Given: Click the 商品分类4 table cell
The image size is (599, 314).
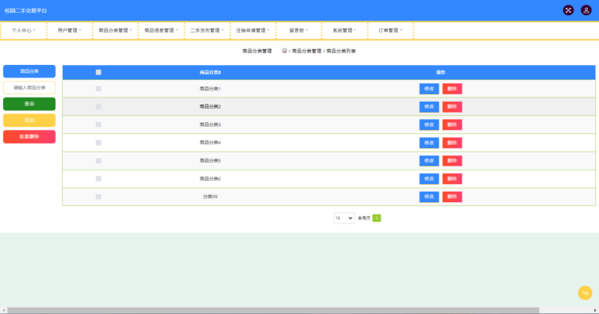Looking at the screenshot, I should pyautogui.click(x=210, y=143).
